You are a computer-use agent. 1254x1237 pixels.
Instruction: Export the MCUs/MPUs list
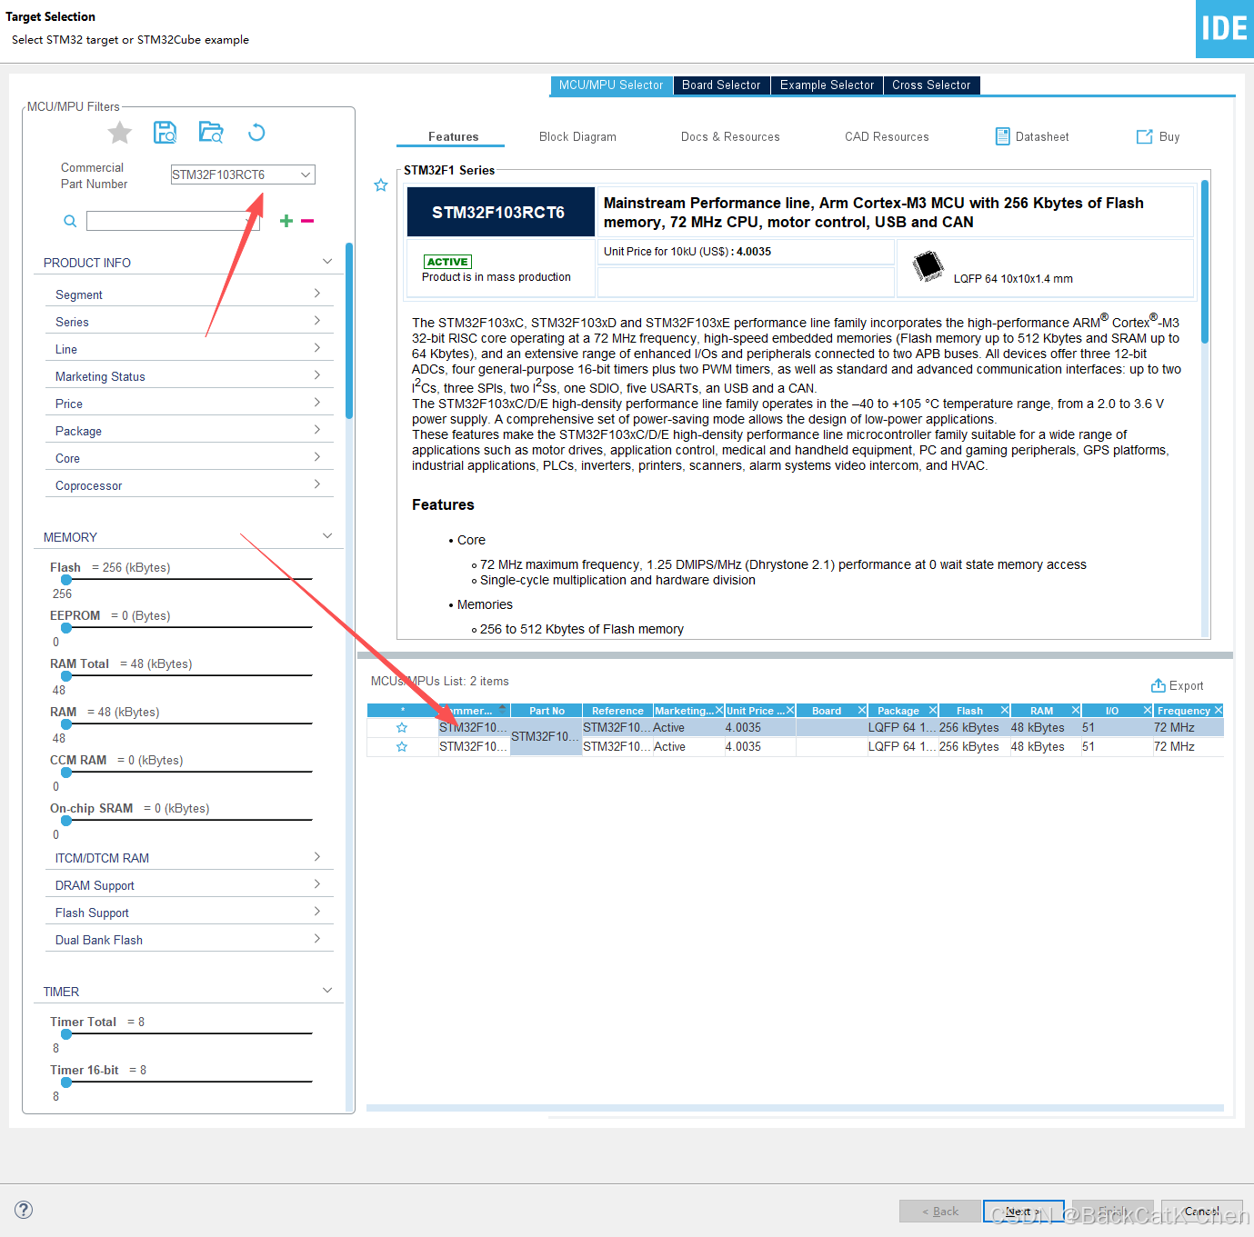pos(1177,685)
